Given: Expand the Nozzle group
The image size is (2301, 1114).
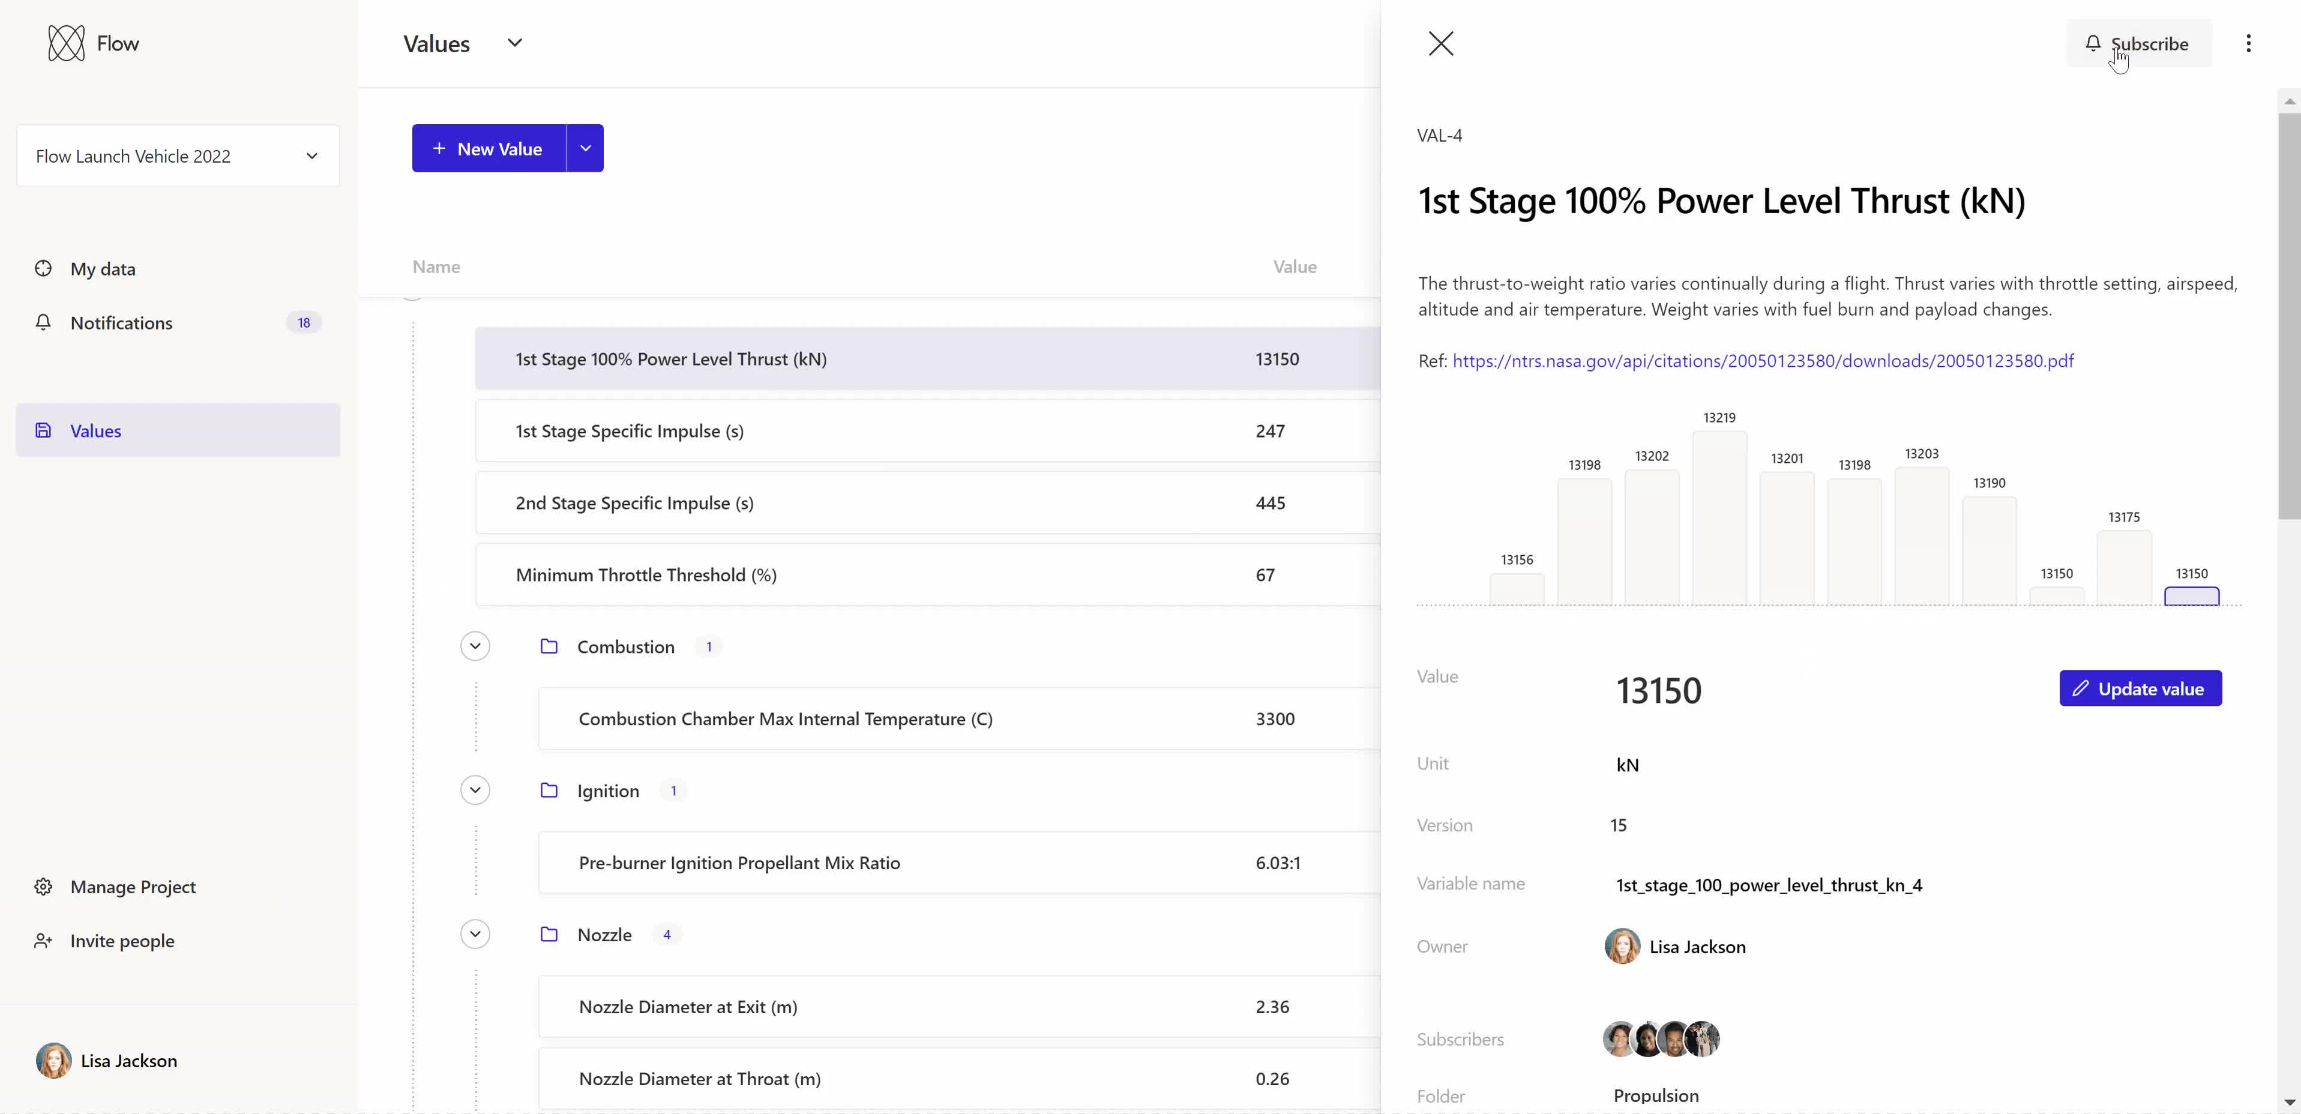Looking at the screenshot, I should click(x=475, y=933).
